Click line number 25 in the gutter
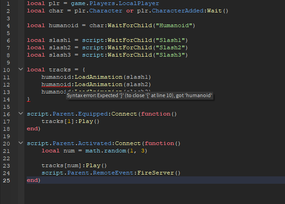Screen dimensions: 285x204 6,181
